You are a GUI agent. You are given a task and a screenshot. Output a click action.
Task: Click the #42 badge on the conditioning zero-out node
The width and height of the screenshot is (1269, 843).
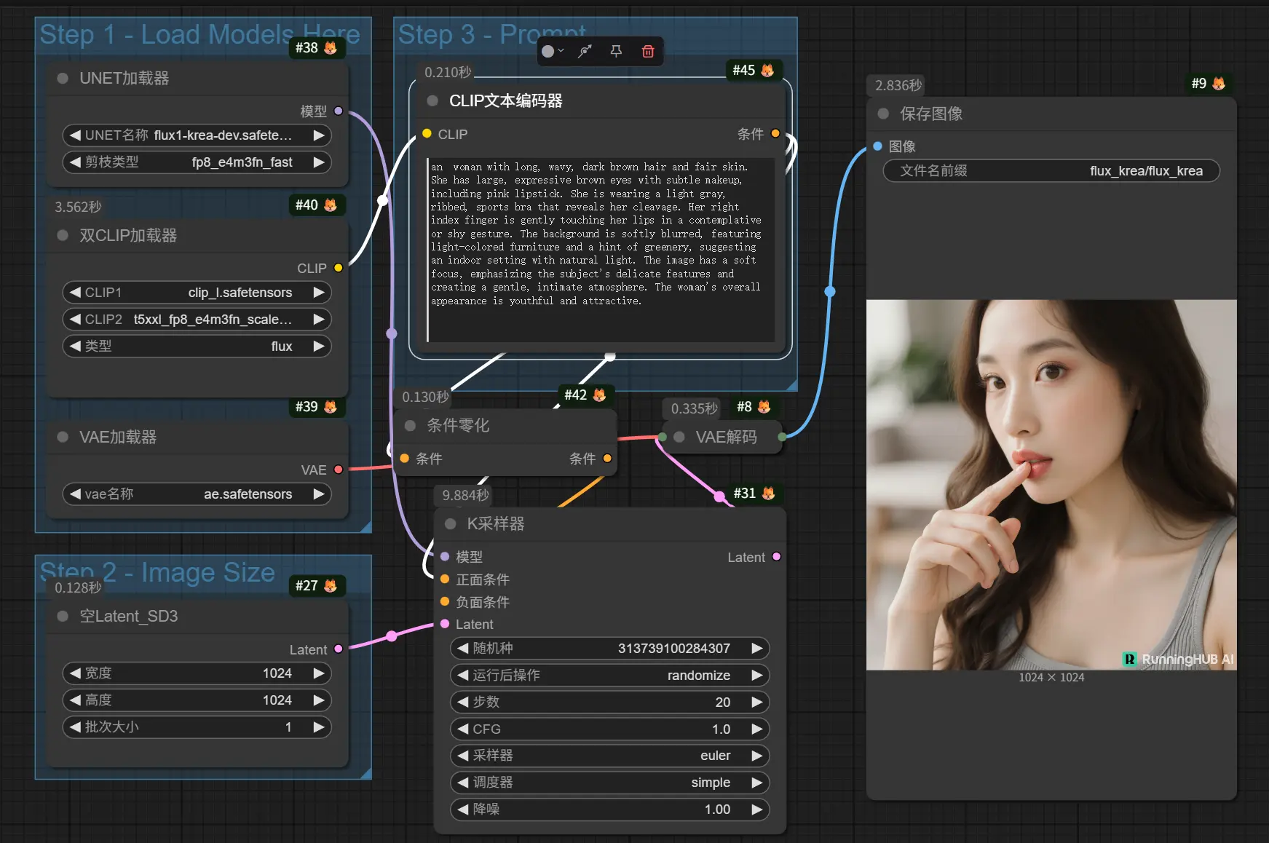click(585, 395)
